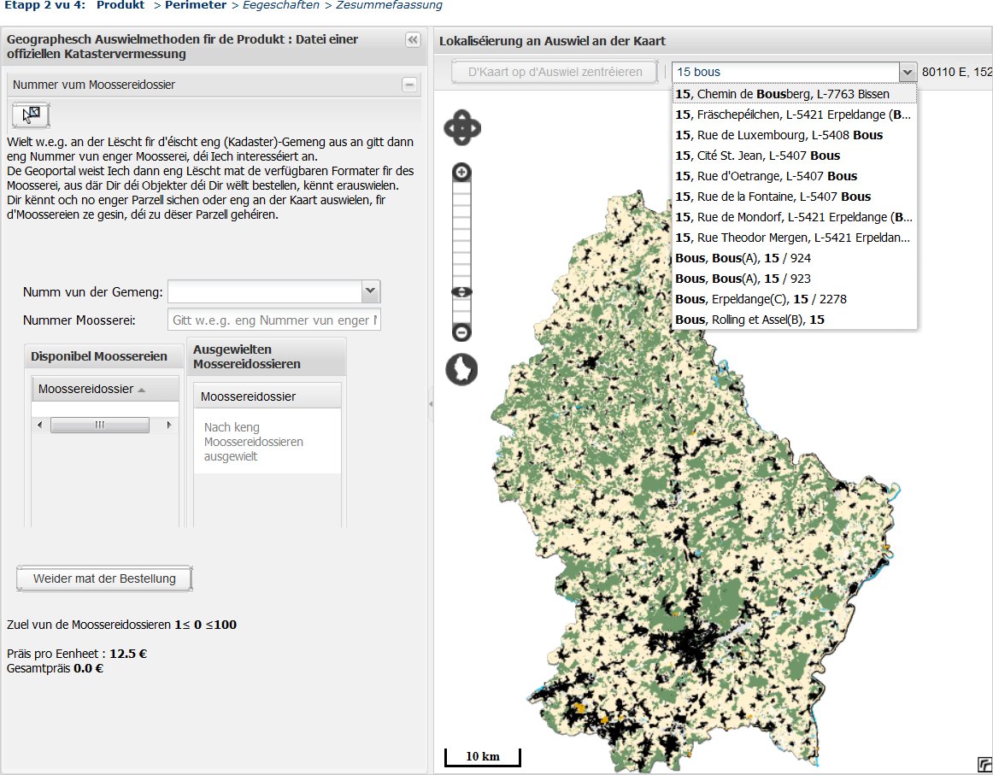Toggle the address search dropdown arrow
Viewport: 993px width, 775px height.
click(907, 72)
